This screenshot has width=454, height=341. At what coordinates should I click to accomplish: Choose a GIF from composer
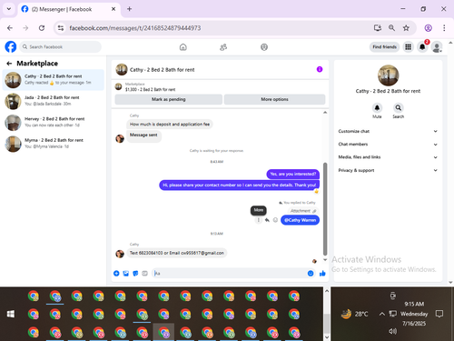coord(144,274)
